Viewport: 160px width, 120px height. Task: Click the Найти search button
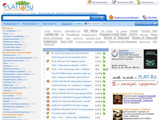pos(97,18)
